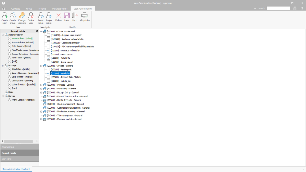This screenshot has width=306, height=172.
Task: Click the Montage group icon
Action: (x=6, y=65)
